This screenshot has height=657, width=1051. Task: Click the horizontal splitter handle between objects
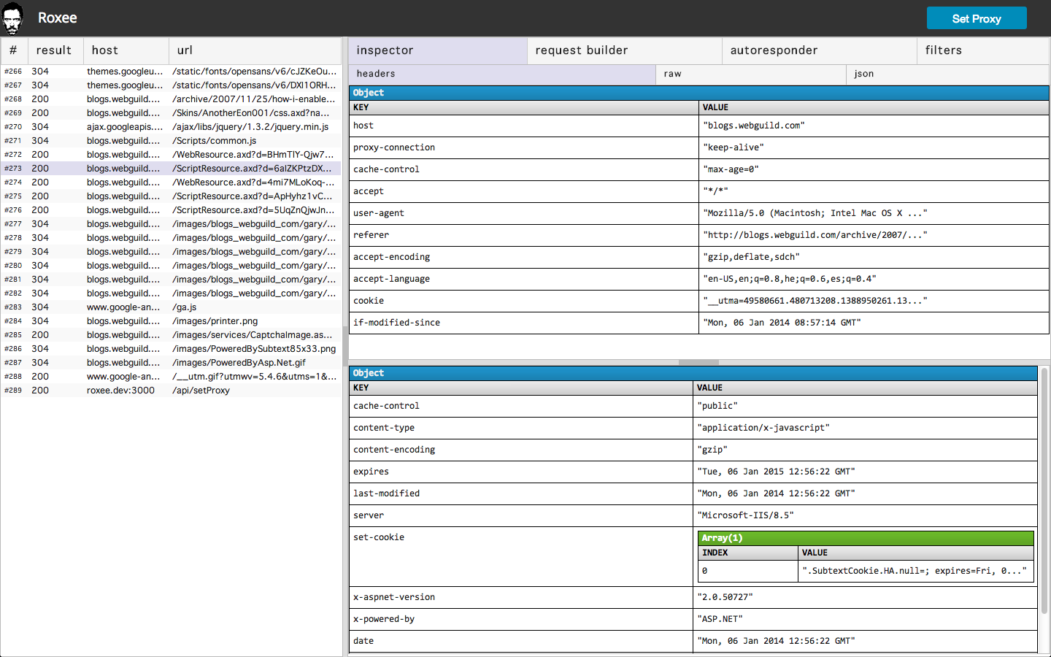698,362
